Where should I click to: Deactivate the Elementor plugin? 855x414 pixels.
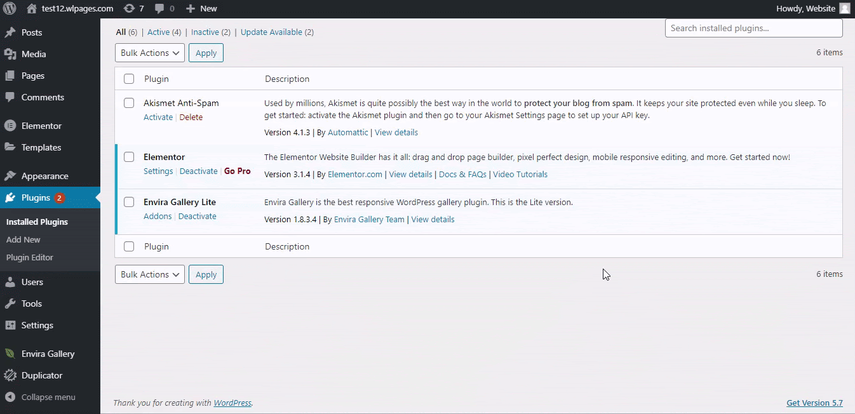point(198,171)
